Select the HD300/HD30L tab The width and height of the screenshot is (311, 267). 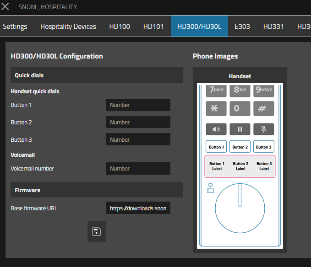(x=199, y=27)
